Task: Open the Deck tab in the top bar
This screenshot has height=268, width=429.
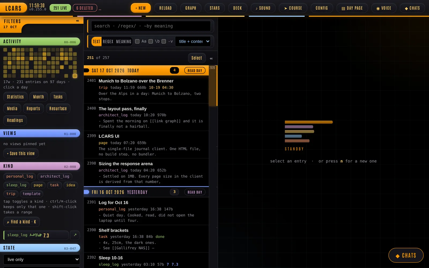Action: coord(238,8)
